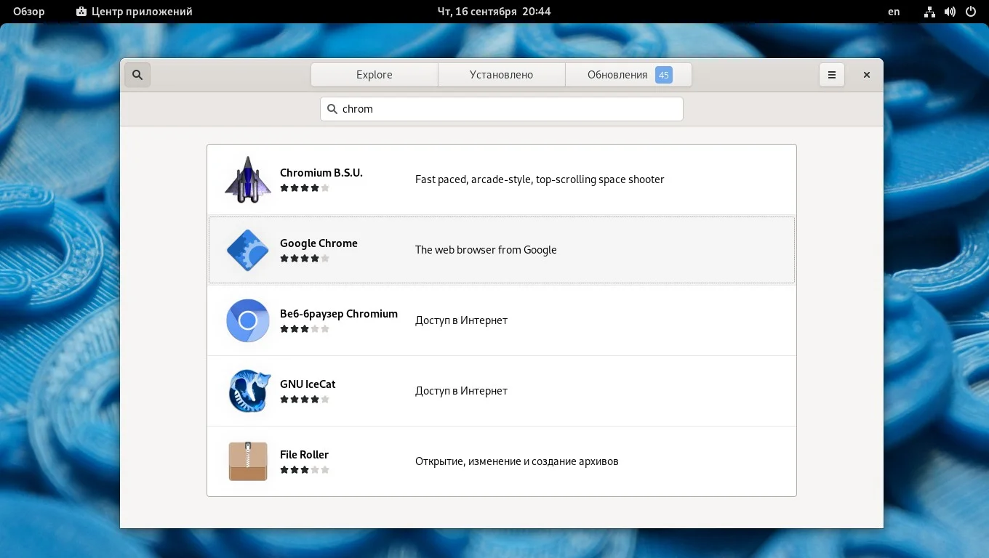Image resolution: width=989 pixels, height=558 pixels.
Task: Select the Google Chrome result row
Action: (x=502, y=250)
